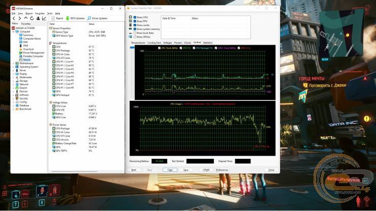Viewport: 376px width, 211px height.
Task: Click the Clear button in stability test
Action: click(170, 170)
